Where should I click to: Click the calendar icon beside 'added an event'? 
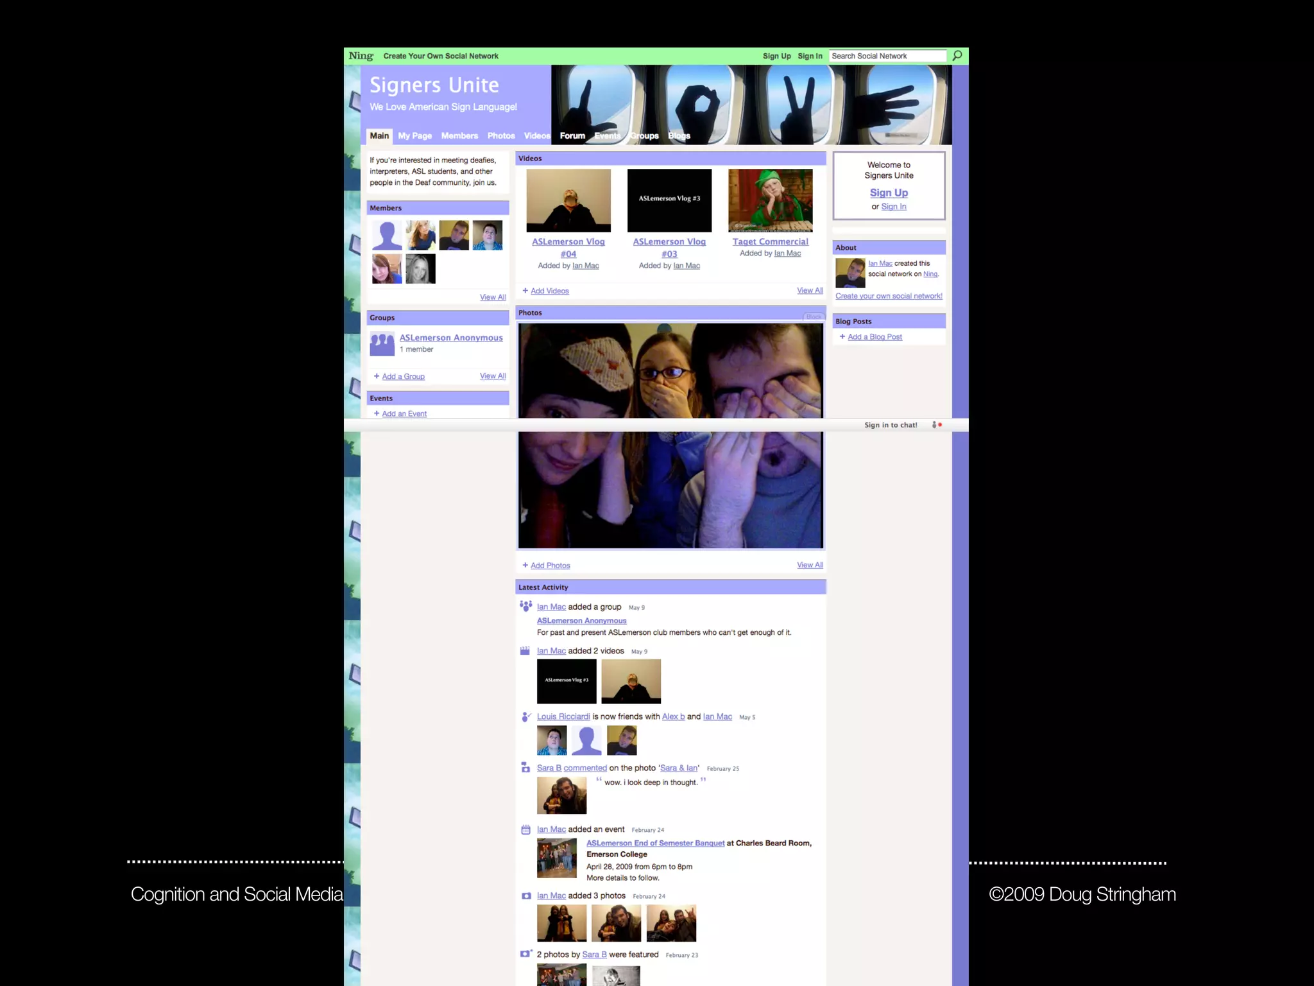(525, 829)
